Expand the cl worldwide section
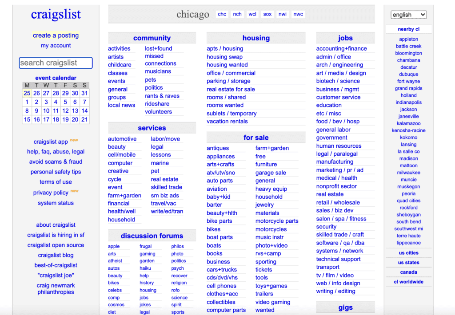Screen dimensions: 455x315 409,282
